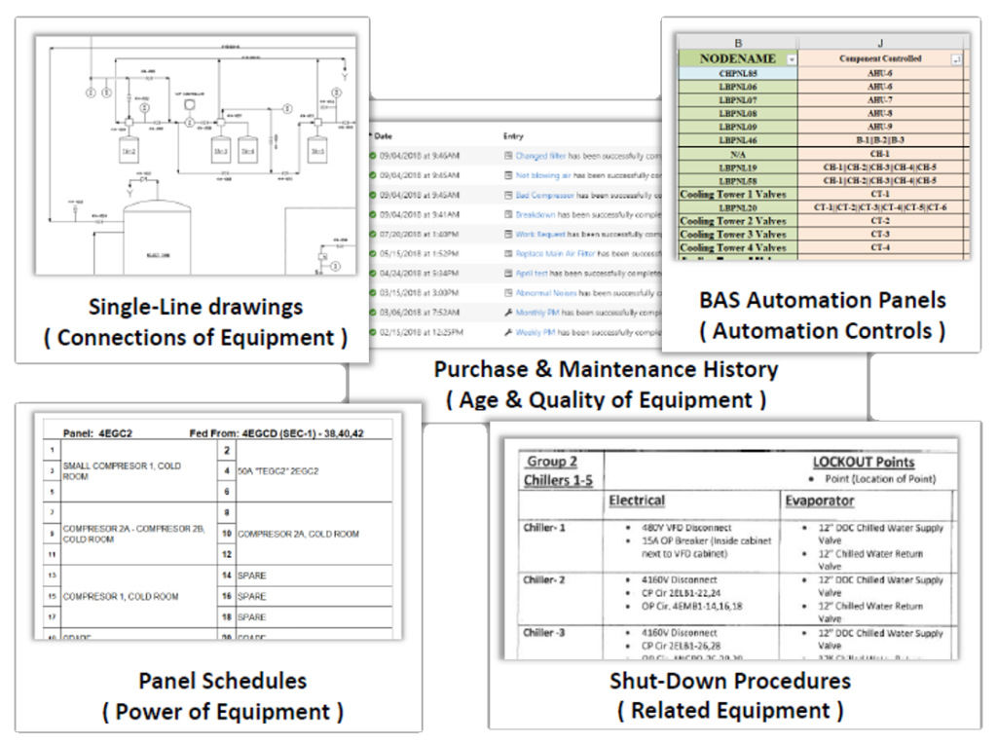Click green check status for 07/20/2018 entry
The height and width of the screenshot is (744, 997).
click(373, 235)
